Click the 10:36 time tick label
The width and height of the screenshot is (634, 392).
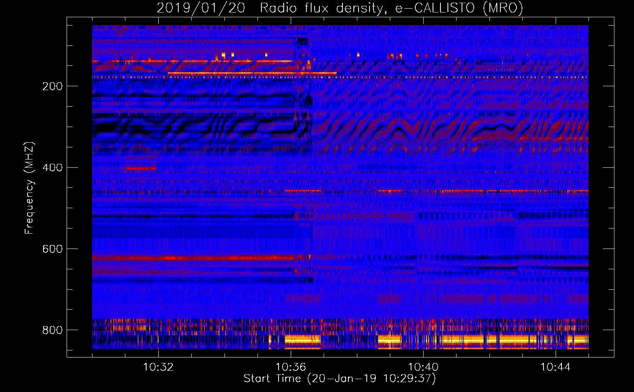[x=291, y=367]
